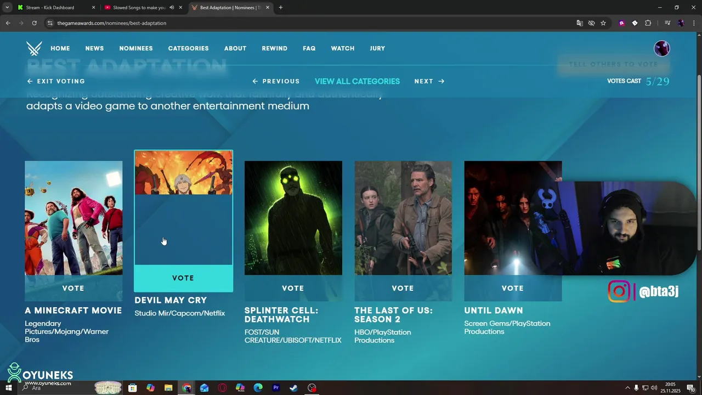Click The Game Awards logo icon

(34, 48)
